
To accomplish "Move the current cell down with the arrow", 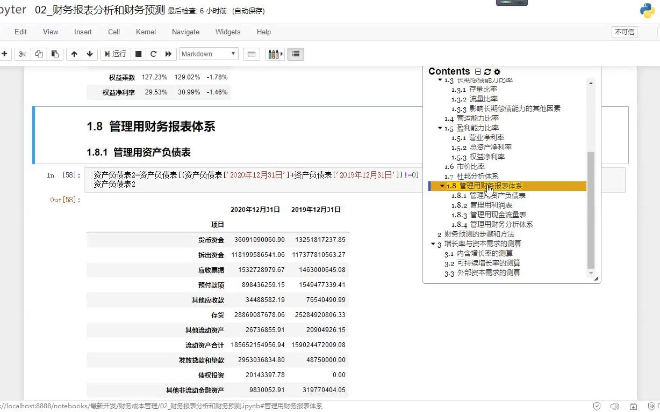I will 90,54.
